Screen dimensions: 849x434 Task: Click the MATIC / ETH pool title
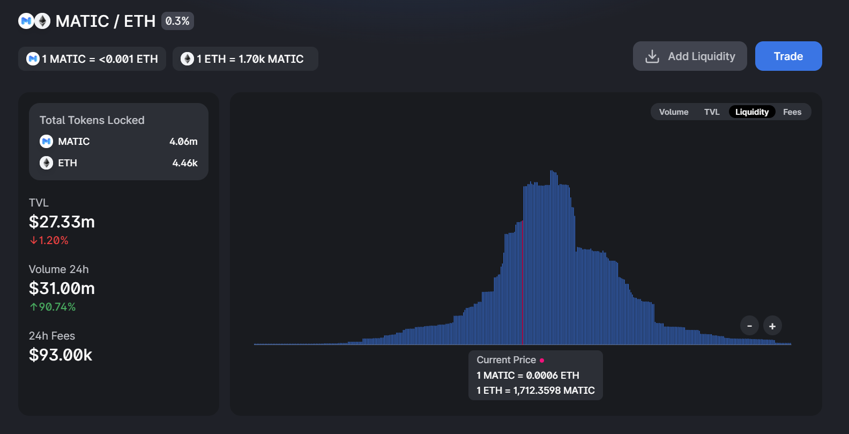tap(106, 21)
